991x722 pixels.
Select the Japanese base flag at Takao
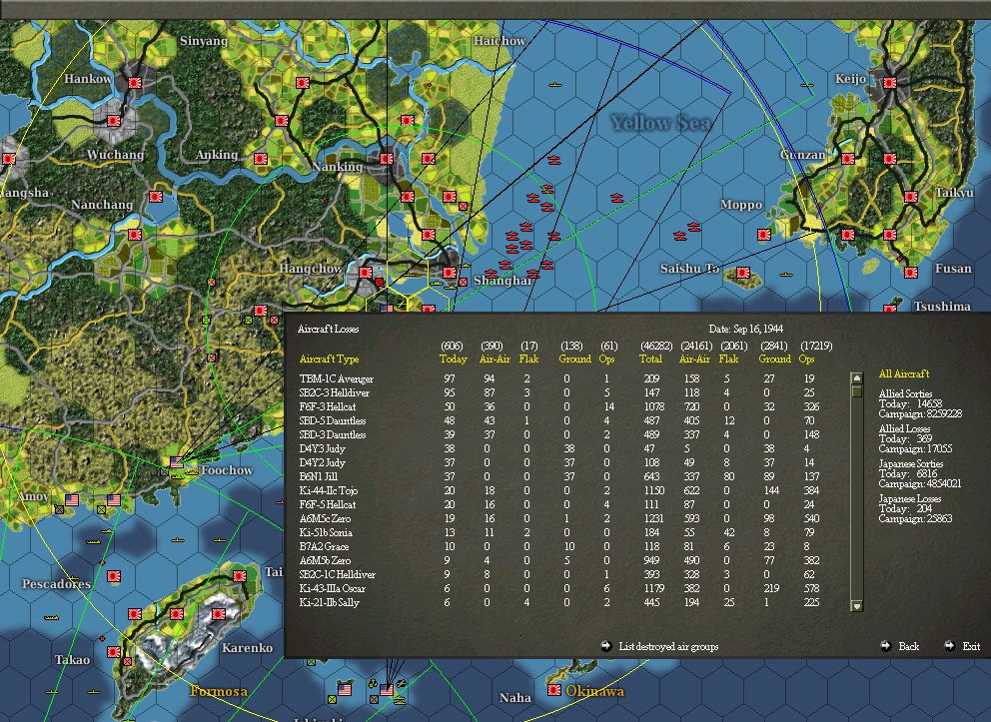(114, 652)
